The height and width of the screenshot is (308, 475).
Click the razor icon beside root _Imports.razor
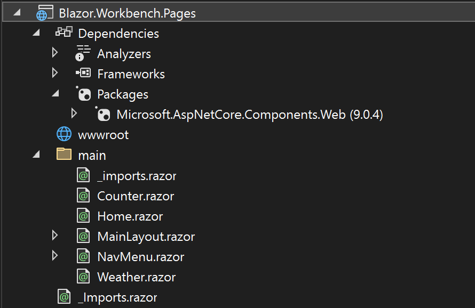point(64,297)
